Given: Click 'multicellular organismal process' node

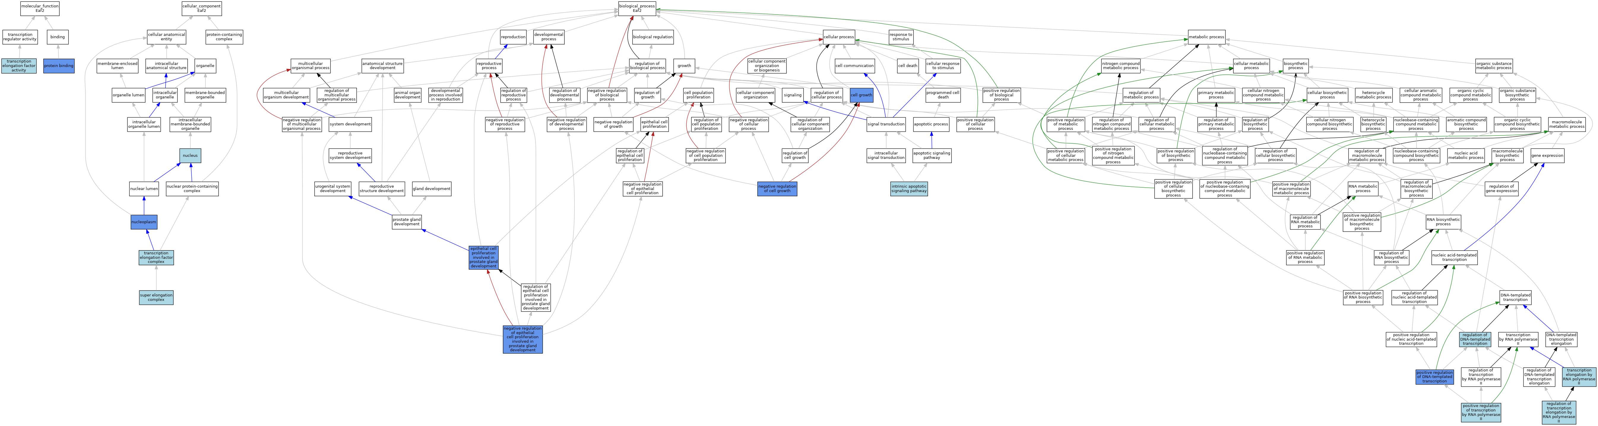Looking at the screenshot, I should pyautogui.click(x=310, y=66).
